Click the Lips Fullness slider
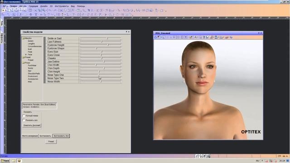 [x=101, y=42]
